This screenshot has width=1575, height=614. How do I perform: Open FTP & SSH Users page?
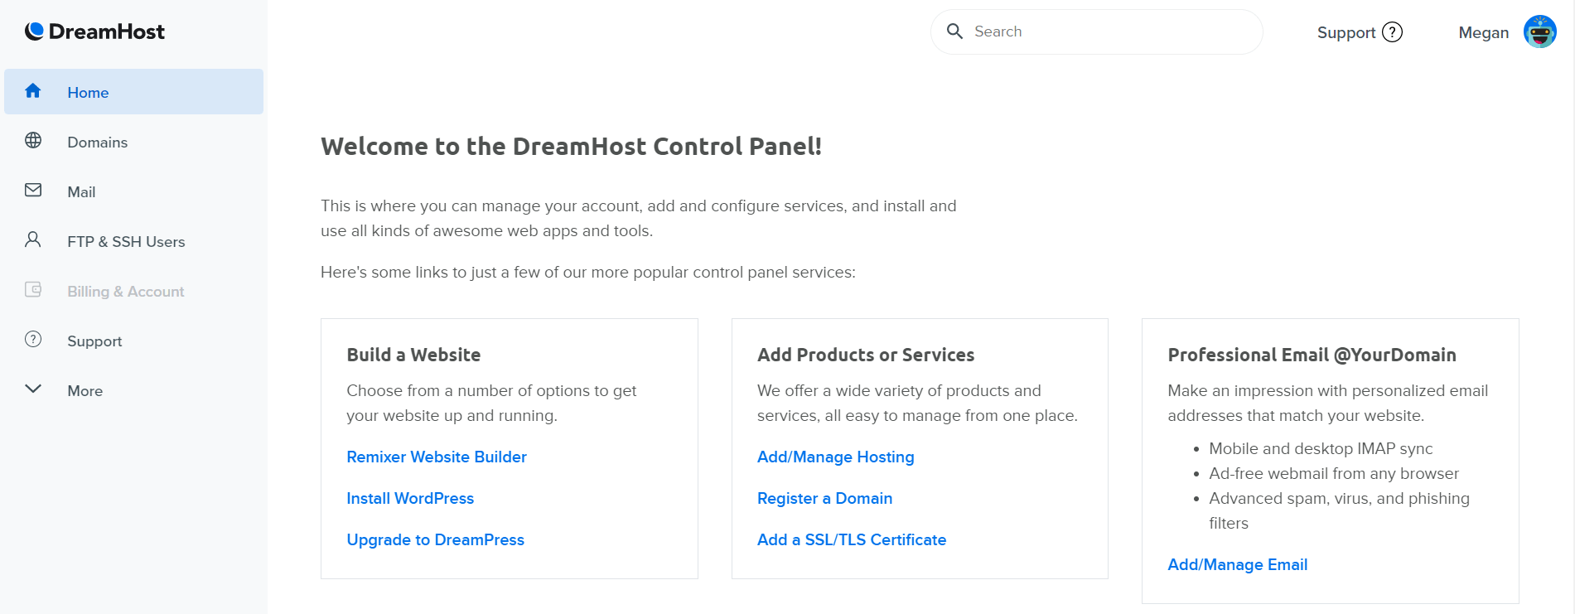126,242
